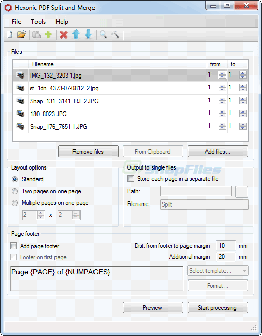Click the Start processing button
The image size is (262, 336).
click(218, 308)
